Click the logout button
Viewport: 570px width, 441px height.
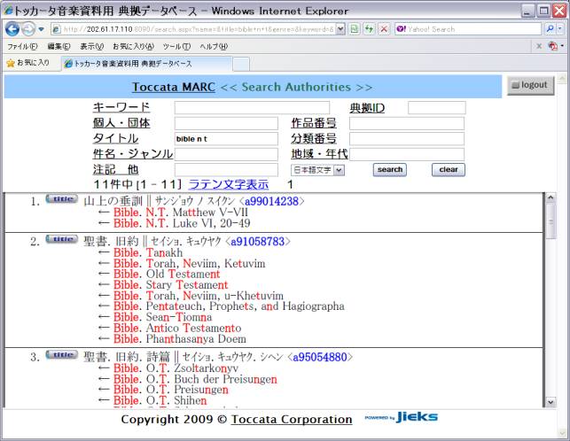click(530, 85)
